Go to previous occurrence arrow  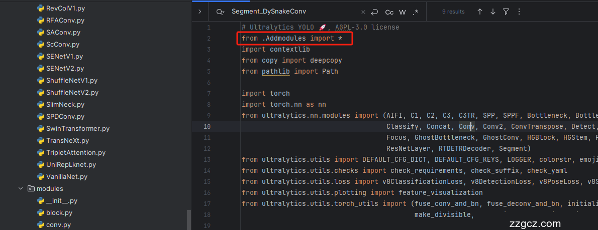click(480, 12)
